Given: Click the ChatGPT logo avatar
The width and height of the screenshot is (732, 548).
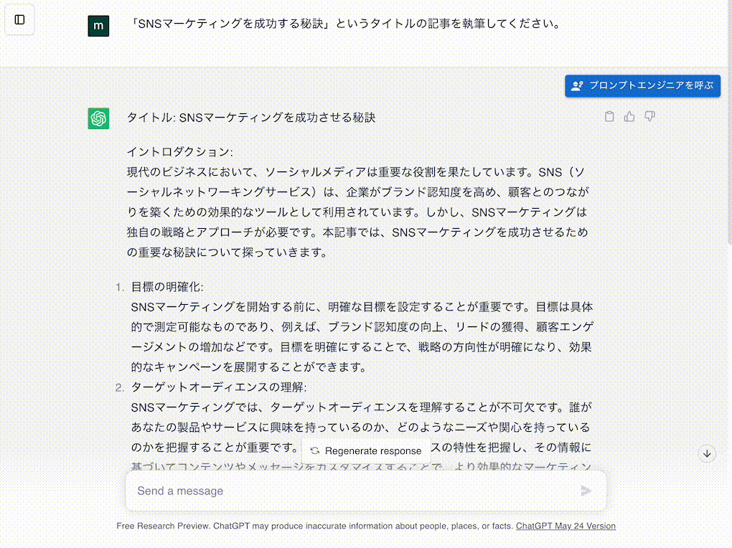Looking at the screenshot, I should (98, 118).
